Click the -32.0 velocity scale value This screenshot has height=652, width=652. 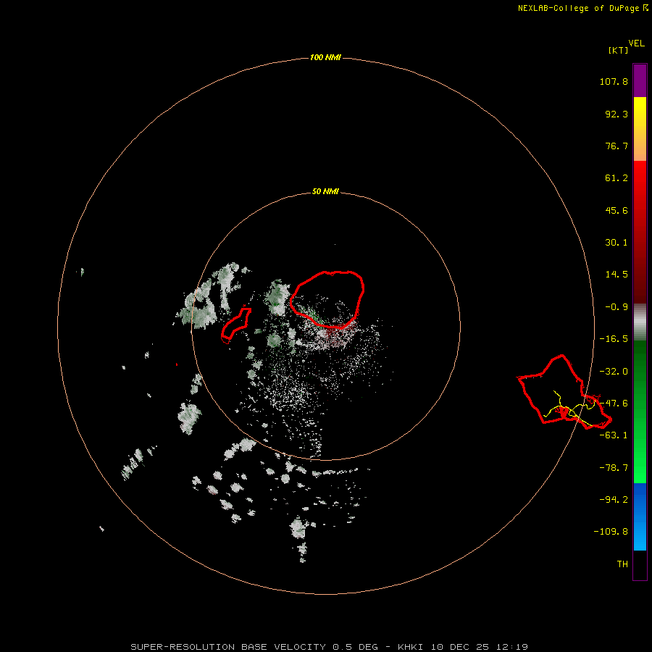click(614, 372)
